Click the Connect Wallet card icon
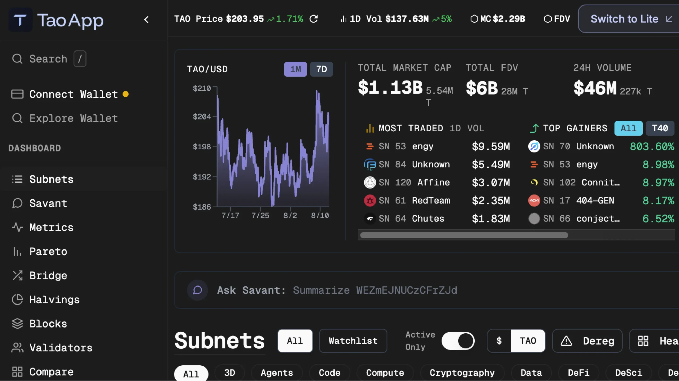 [x=18, y=94]
